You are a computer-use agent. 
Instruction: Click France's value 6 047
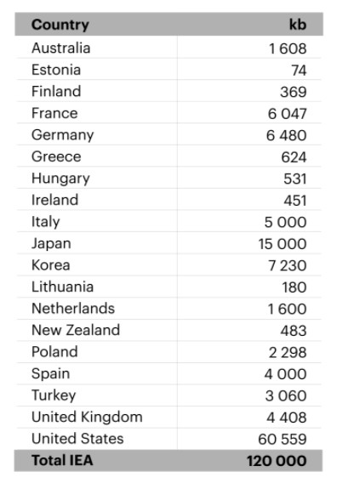(287, 114)
